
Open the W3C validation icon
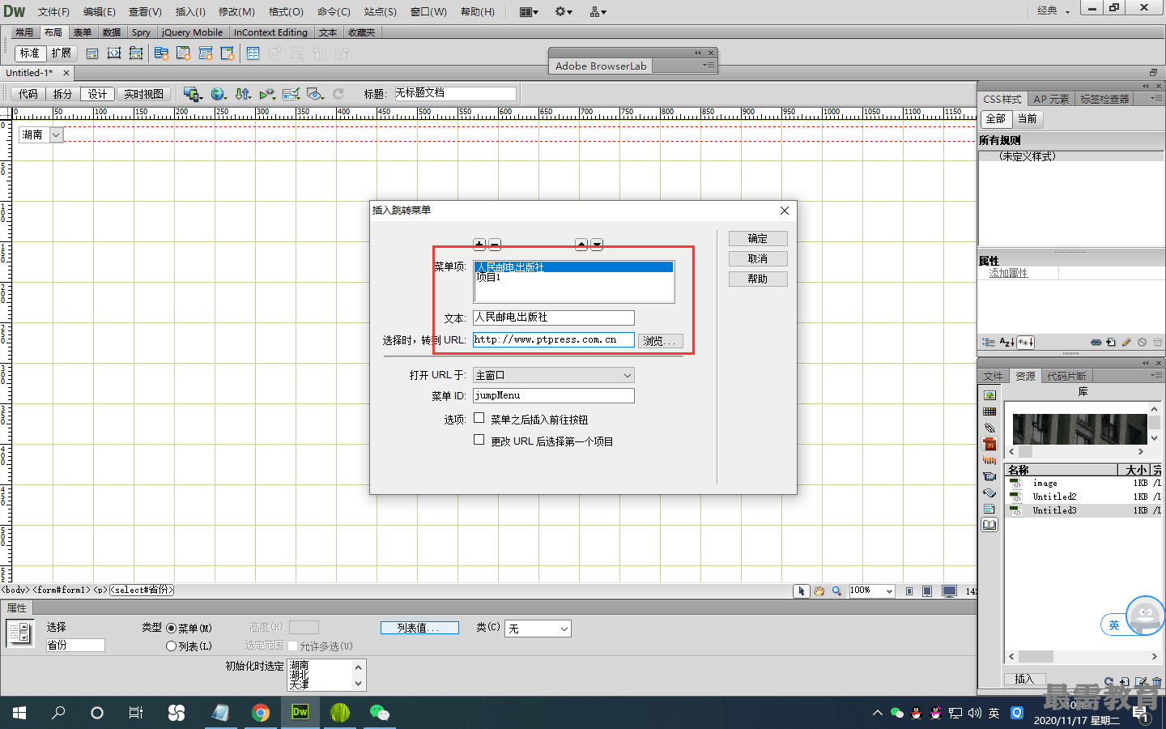pos(267,94)
